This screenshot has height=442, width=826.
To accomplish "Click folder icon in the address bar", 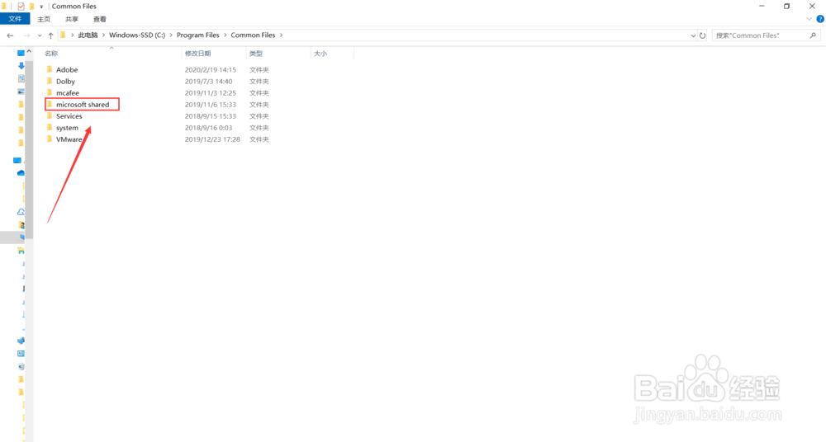I will pyautogui.click(x=63, y=35).
